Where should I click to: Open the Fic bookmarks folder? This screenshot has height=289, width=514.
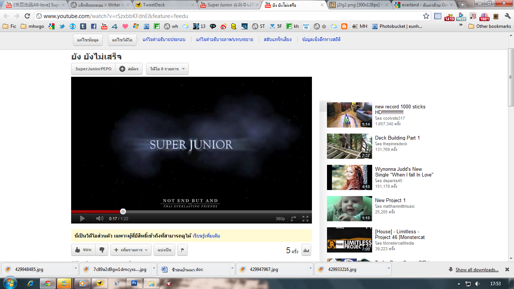pos(9,26)
